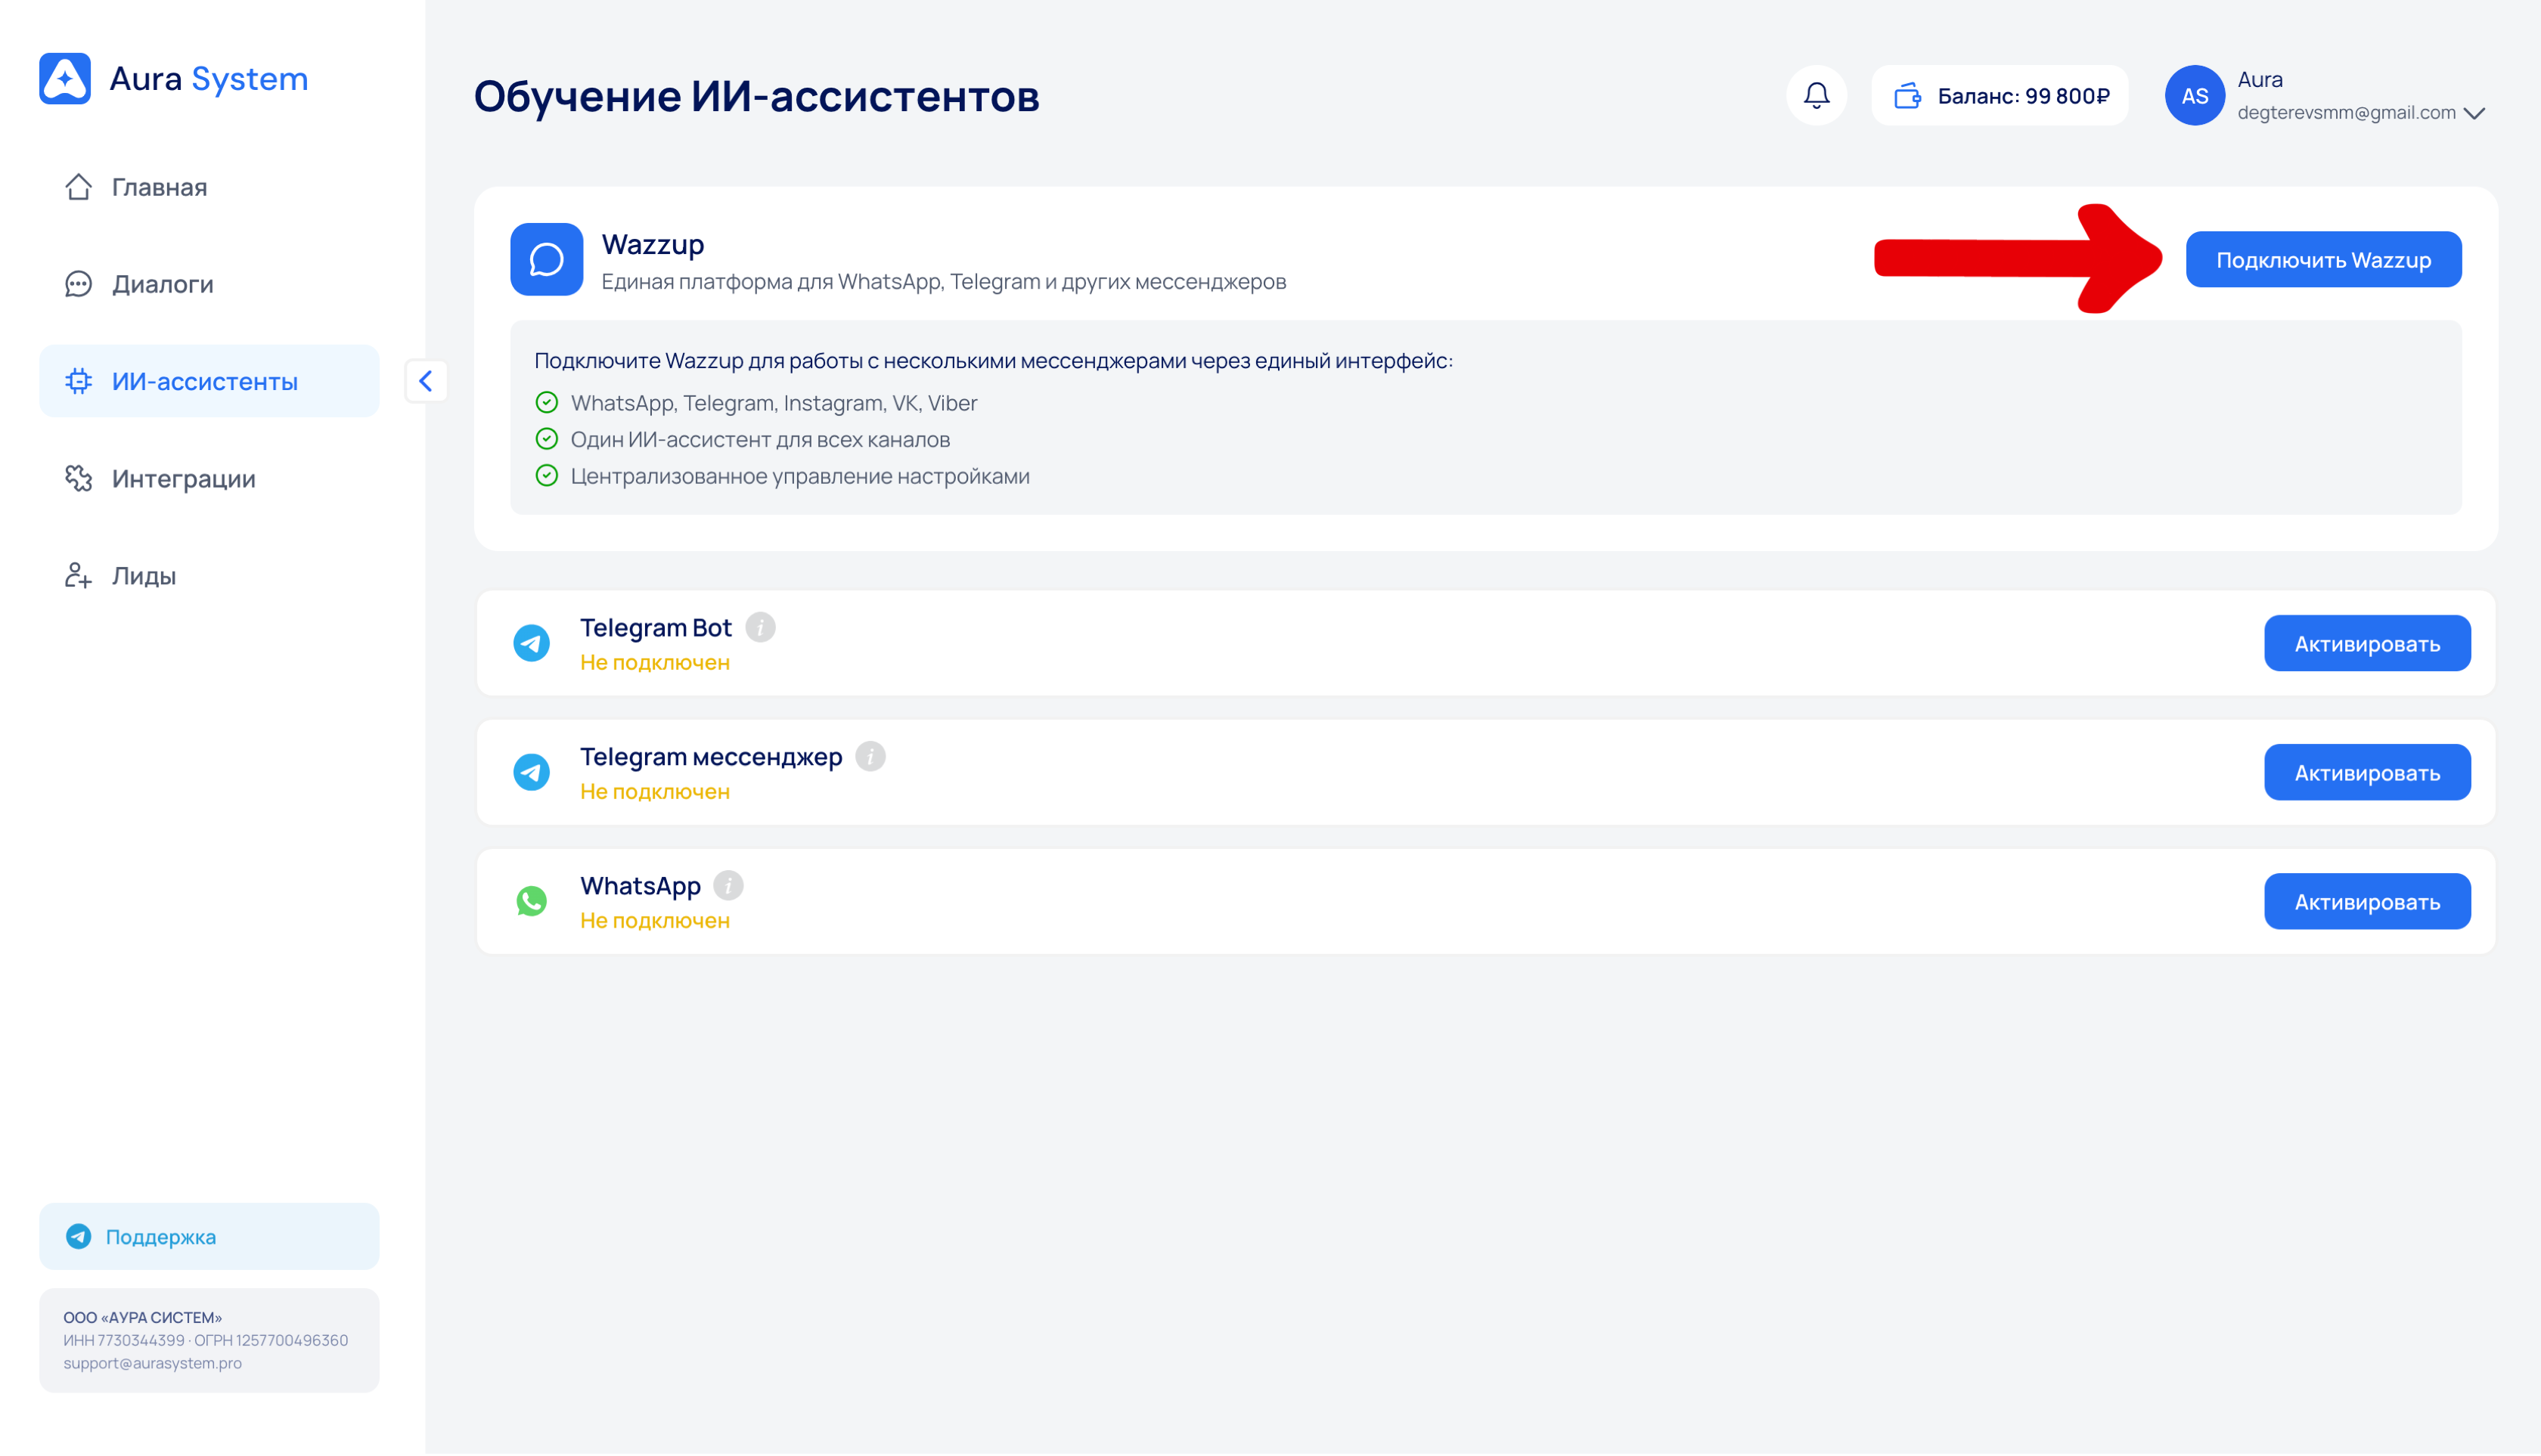Collapse the sidebar with the chevron arrow
Viewport: 2541px width, 1456px height.
click(427, 381)
